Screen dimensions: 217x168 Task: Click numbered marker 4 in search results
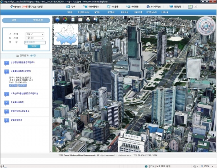point(6,103)
